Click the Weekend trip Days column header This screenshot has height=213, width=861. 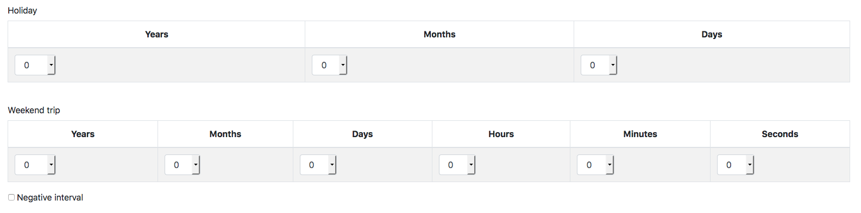pyautogui.click(x=362, y=134)
